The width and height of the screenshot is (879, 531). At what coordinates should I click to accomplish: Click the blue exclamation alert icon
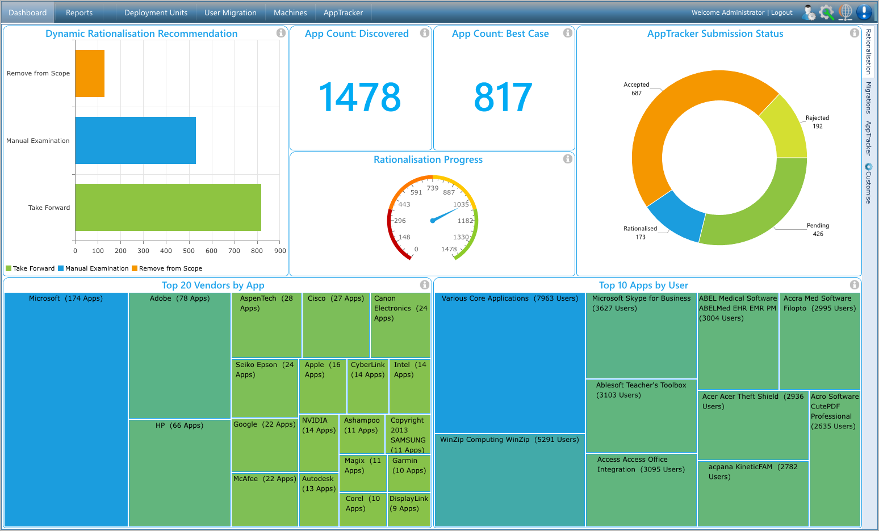click(864, 12)
